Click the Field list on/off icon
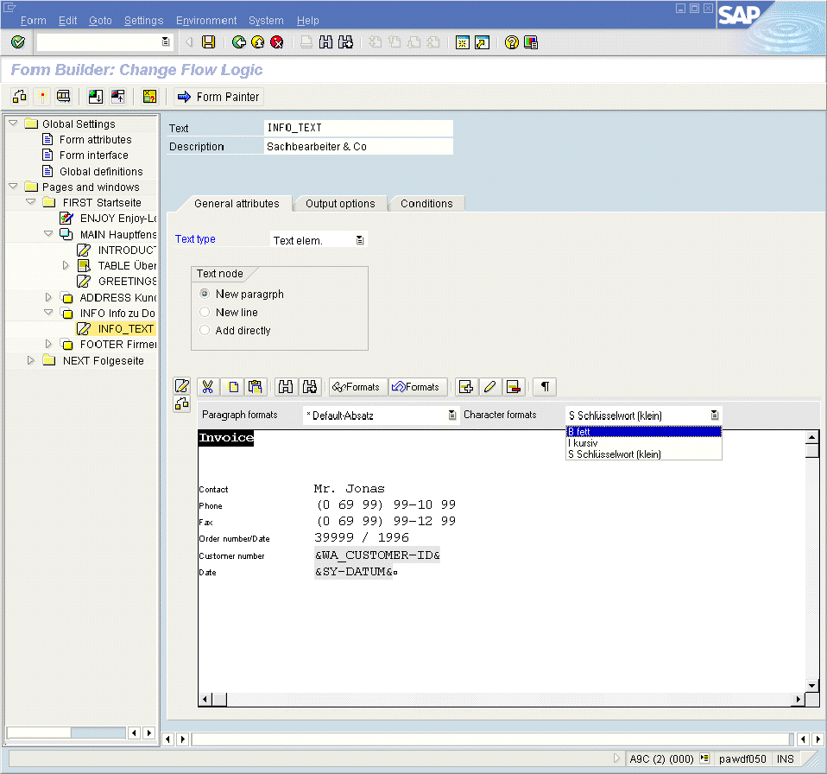827x774 pixels. coord(64,97)
